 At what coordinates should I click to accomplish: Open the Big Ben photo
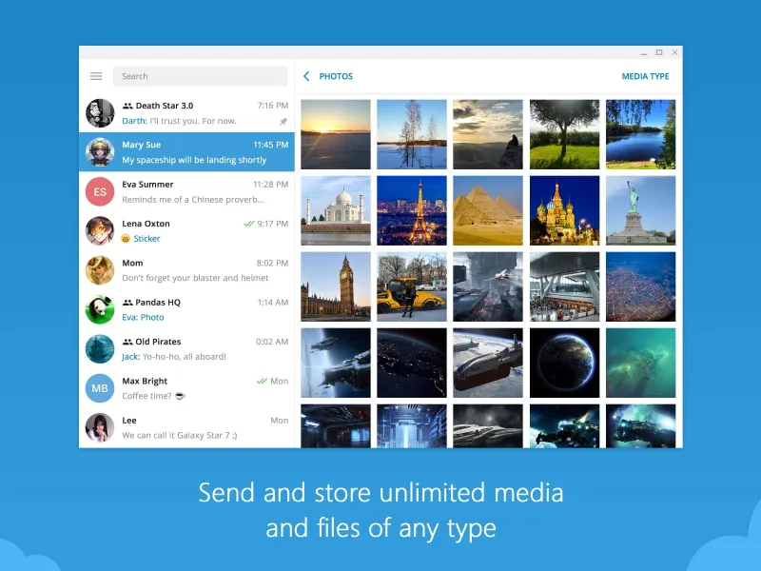(336, 286)
